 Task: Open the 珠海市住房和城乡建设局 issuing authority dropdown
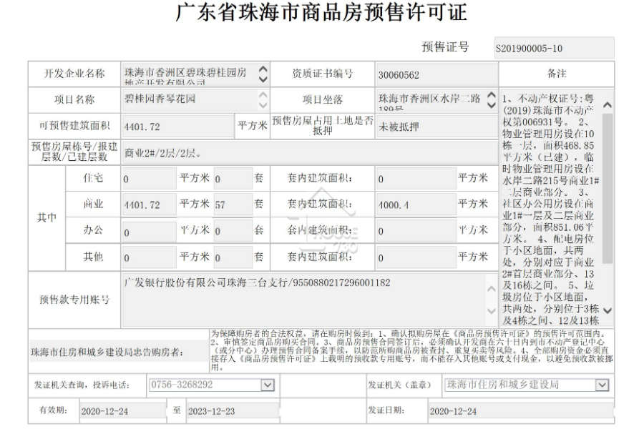pyautogui.click(x=602, y=385)
